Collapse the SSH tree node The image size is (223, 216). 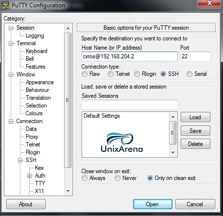(20, 160)
